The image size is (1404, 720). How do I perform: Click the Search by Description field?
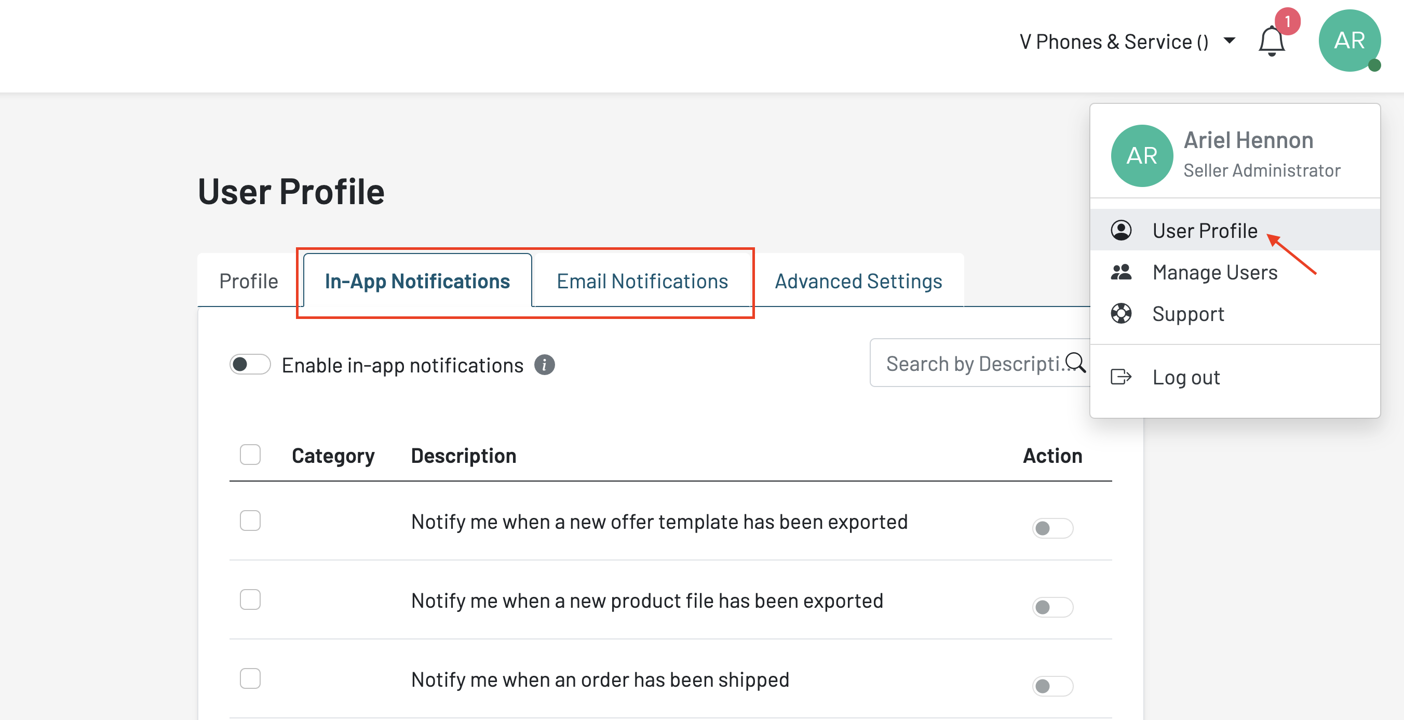pyautogui.click(x=970, y=363)
